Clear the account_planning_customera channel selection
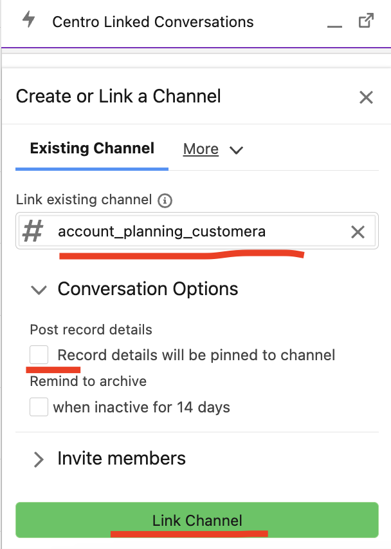The height and width of the screenshot is (549, 391). coord(358,232)
